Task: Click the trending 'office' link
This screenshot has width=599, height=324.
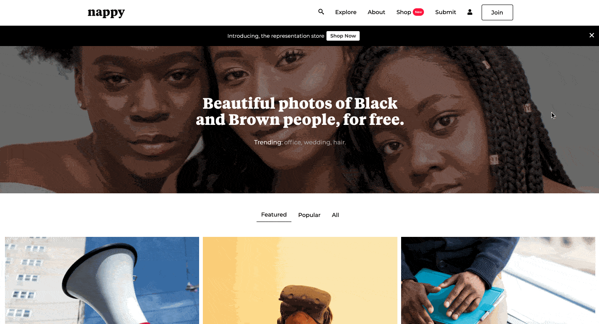Action: pos(293,142)
